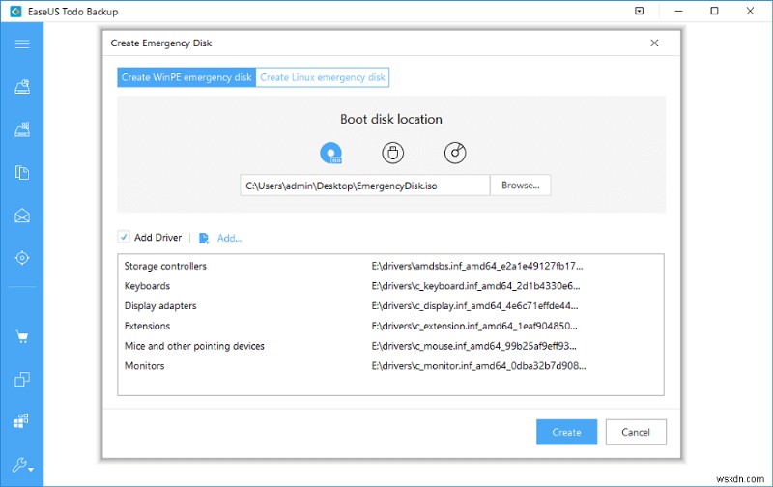Open the System Transfer grid icon
The width and height of the screenshot is (773, 487).
(21, 420)
